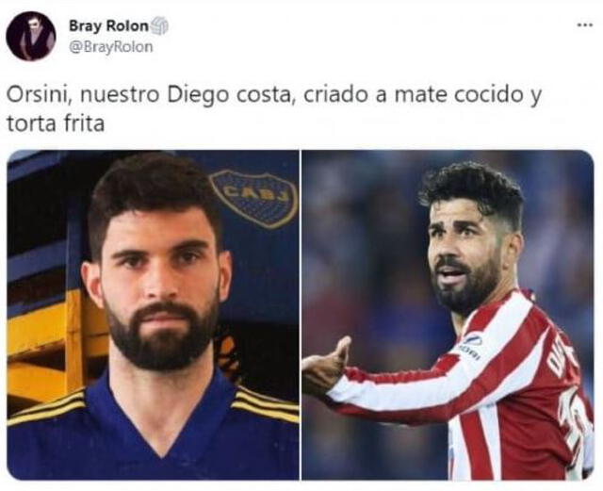Click the yellow shoulder stripes on blue jersey

pos(266,402)
